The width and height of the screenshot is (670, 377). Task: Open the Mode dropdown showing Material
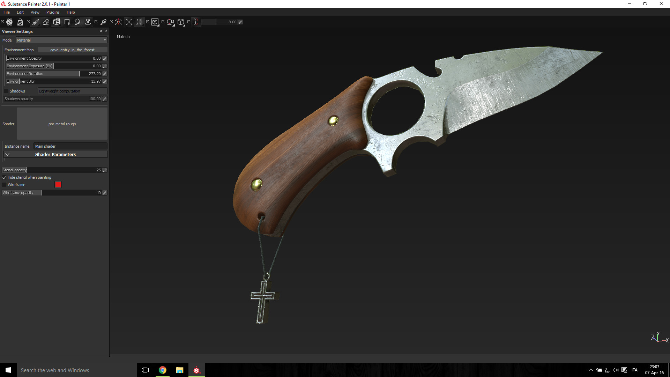pyautogui.click(x=61, y=40)
